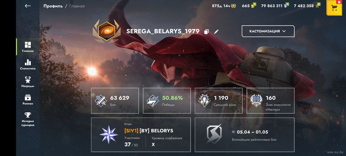Viewport: 346px width, 156px height.
Task: Switch to the Статистика tab
Action: click(28, 65)
